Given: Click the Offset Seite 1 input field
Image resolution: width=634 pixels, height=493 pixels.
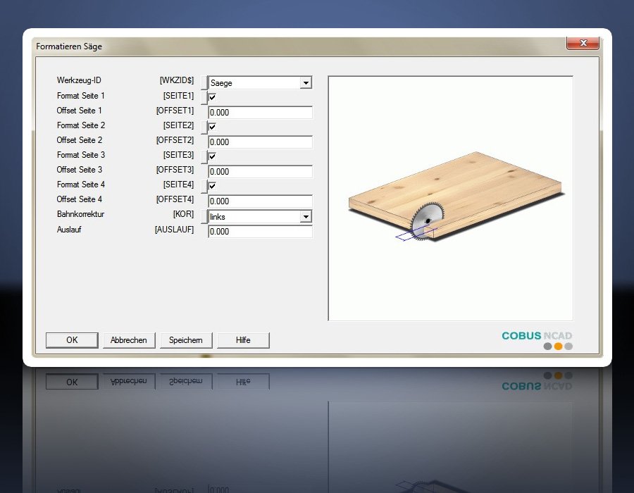Looking at the screenshot, I should tap(261, 113).
